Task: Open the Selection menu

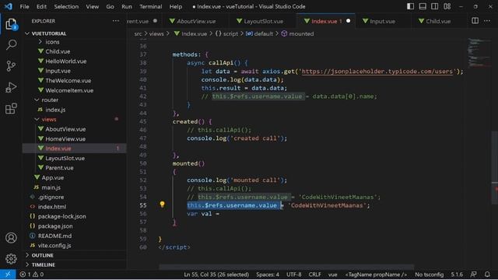Action: 66,6
